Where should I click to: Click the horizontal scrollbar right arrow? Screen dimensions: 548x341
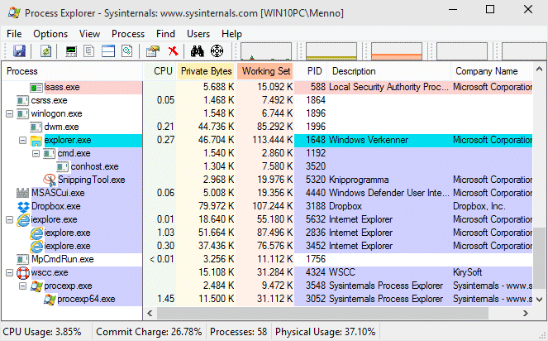tap(526, 313)
